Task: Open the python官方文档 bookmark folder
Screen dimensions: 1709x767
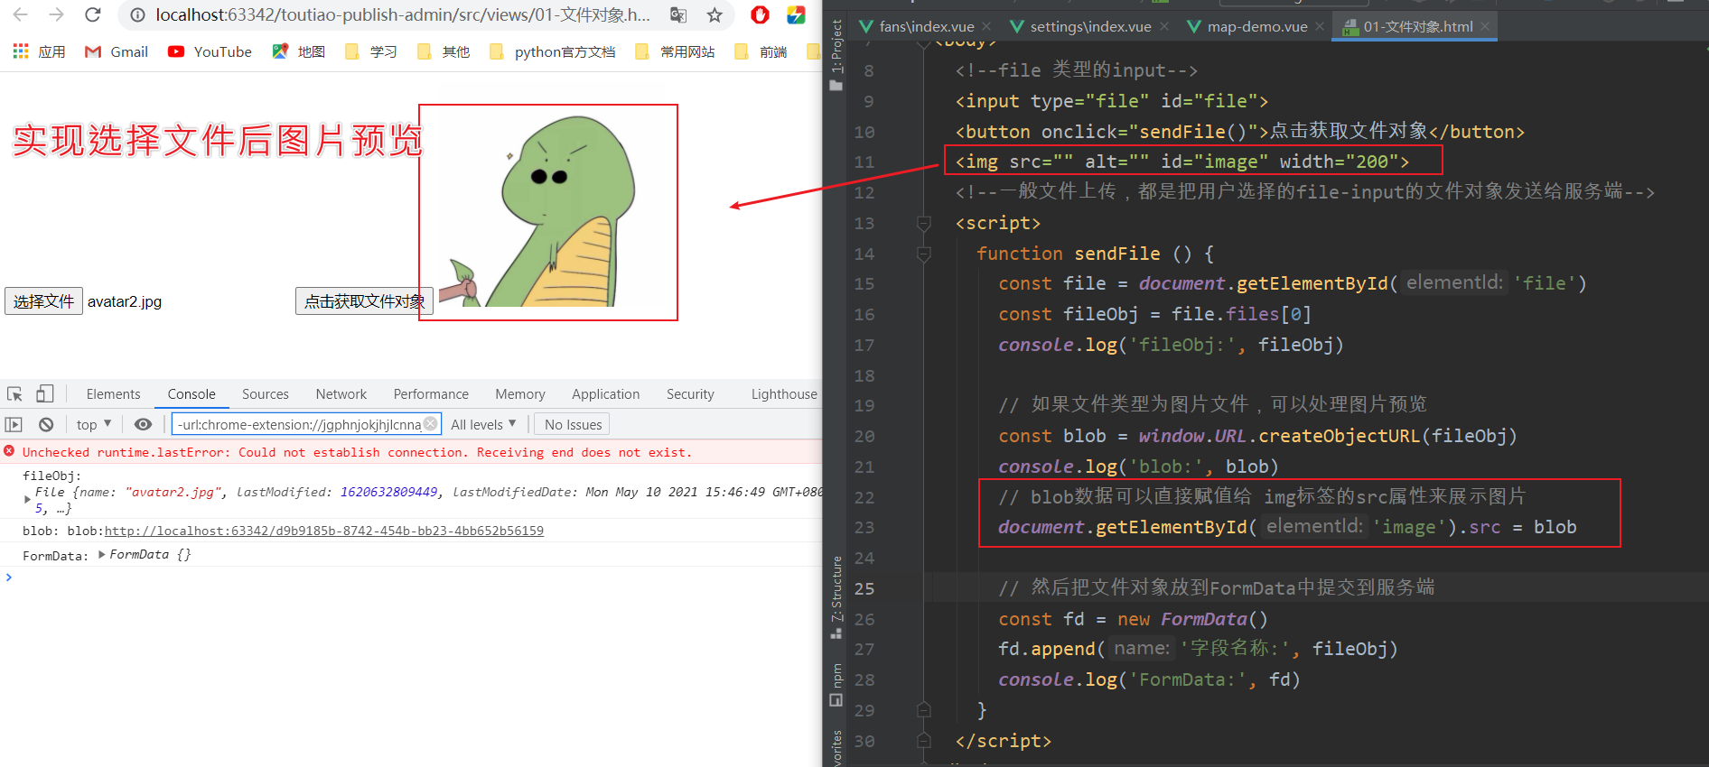Action: click(x=553, y=51)
